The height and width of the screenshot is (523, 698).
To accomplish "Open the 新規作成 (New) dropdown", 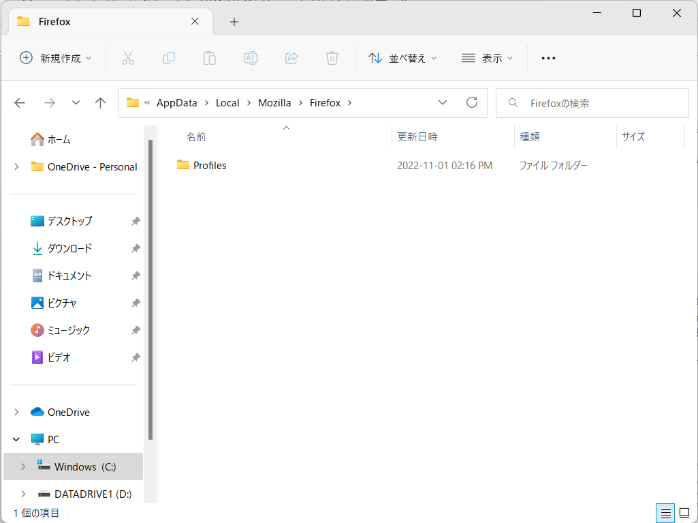I will click(x=56, y=58).
